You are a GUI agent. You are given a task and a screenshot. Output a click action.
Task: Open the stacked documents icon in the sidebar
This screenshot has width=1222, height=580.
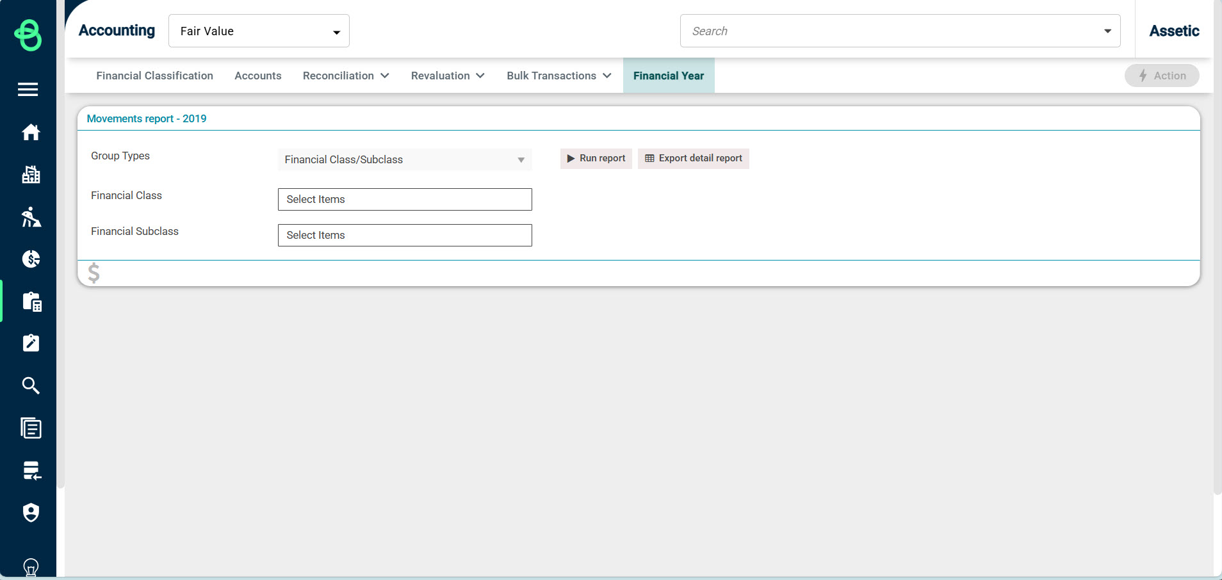click(x=30, y=428)
